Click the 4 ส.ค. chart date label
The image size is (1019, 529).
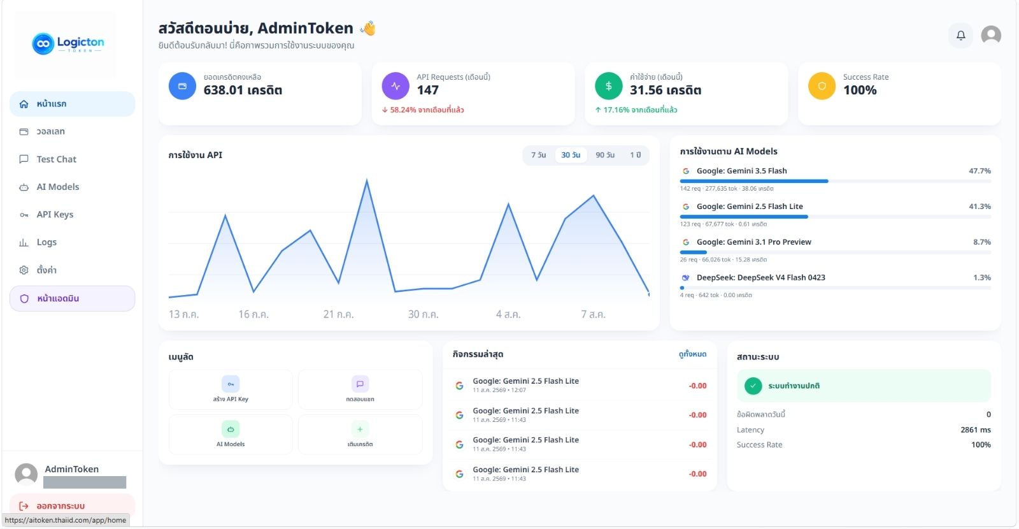[x=508, y=314]
